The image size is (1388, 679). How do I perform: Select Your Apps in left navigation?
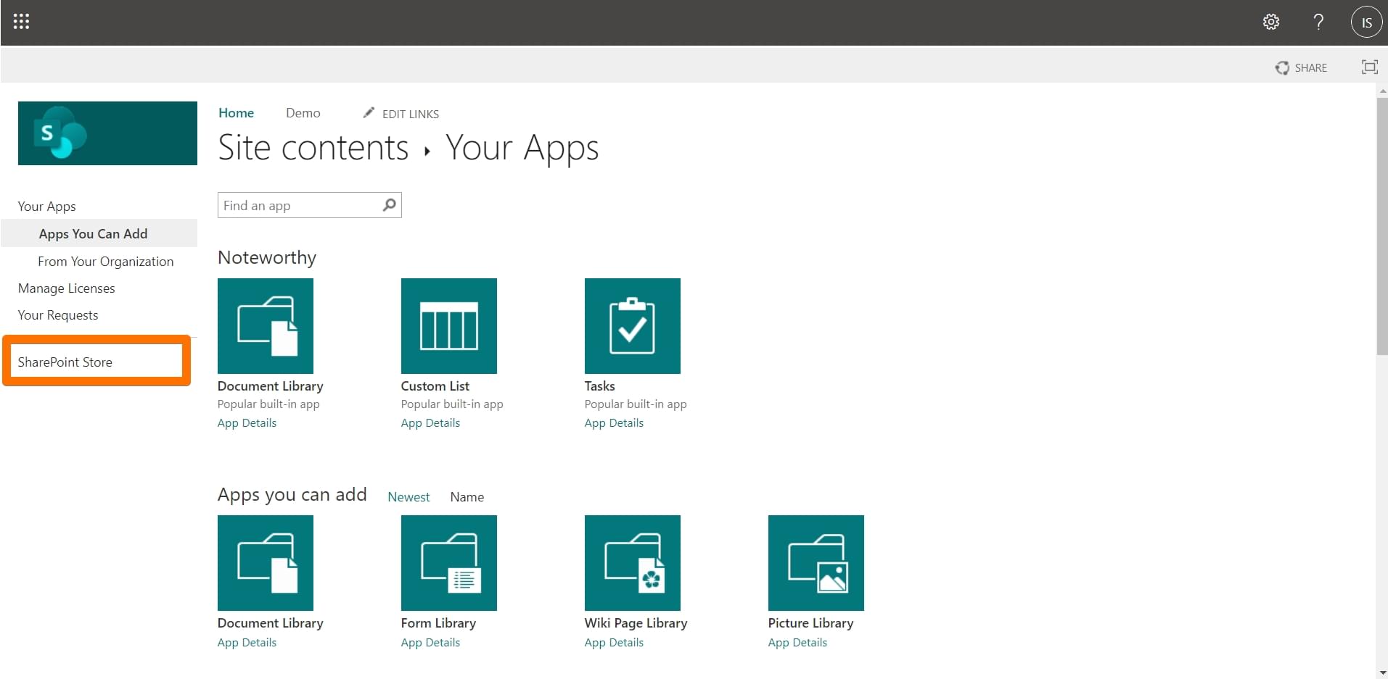coord(46,207)
